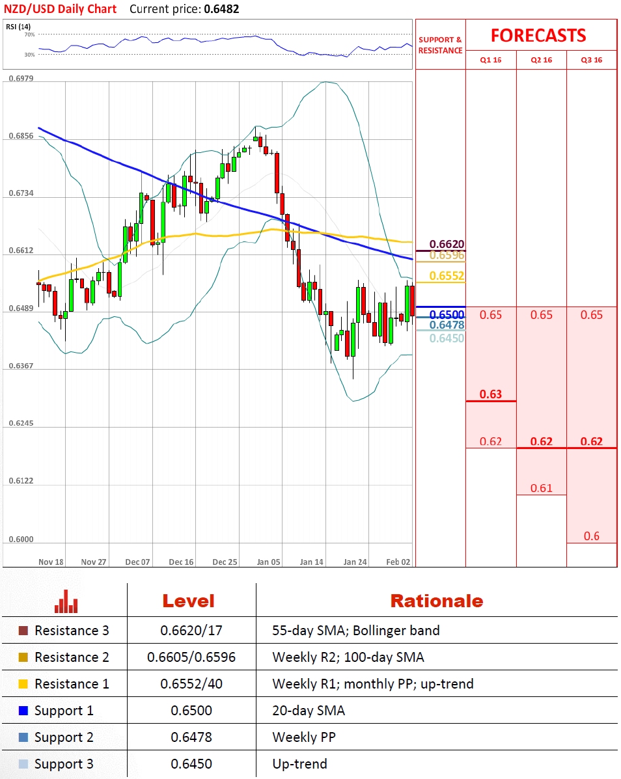The height and width of the screenshot is (779, 621).
Task: Click the RSI 70% threshold label
Action: click(30, 34)
